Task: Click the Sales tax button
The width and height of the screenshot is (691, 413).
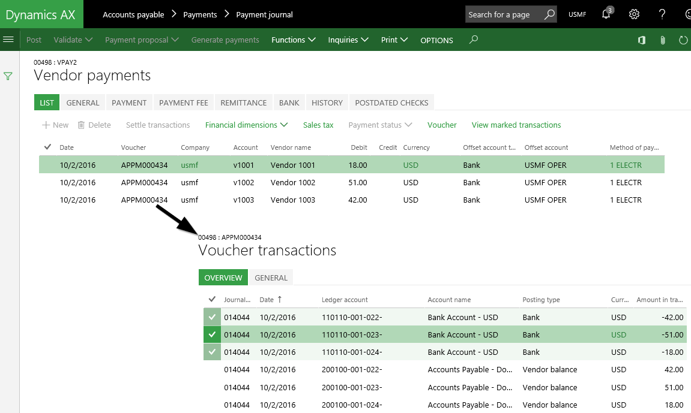Action: [x=318, y=125]
